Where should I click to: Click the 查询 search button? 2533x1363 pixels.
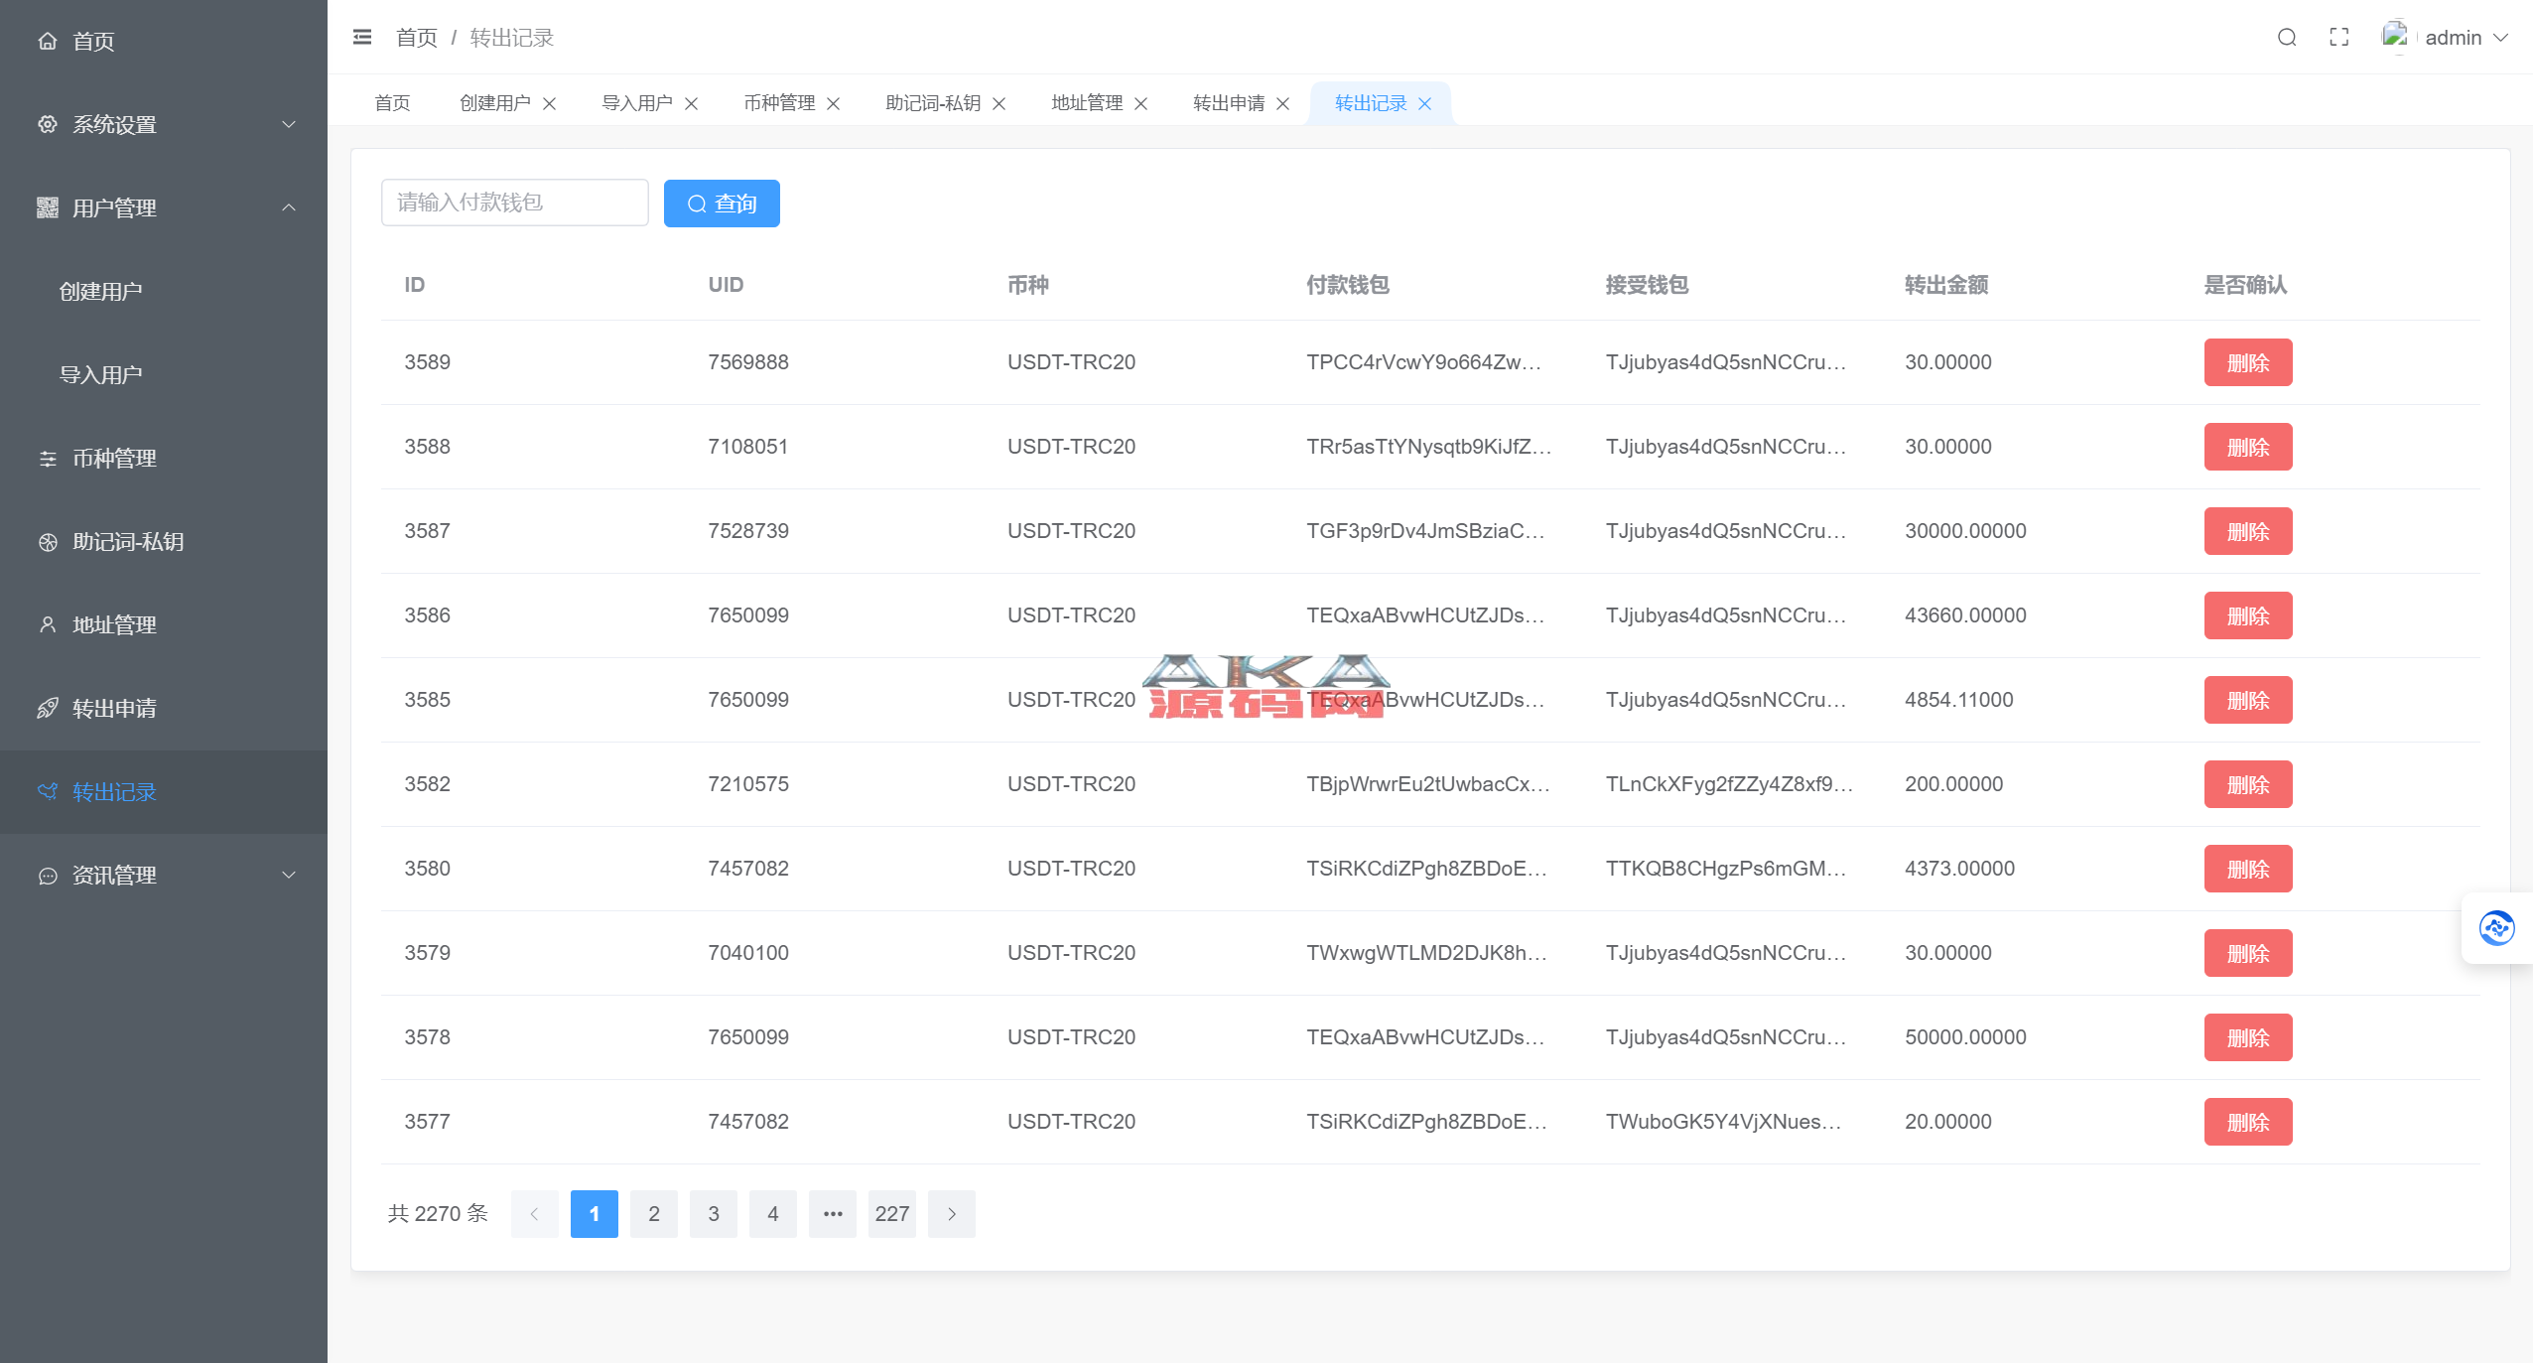722,204
